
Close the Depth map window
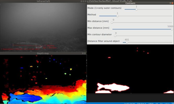pos(85,53)
